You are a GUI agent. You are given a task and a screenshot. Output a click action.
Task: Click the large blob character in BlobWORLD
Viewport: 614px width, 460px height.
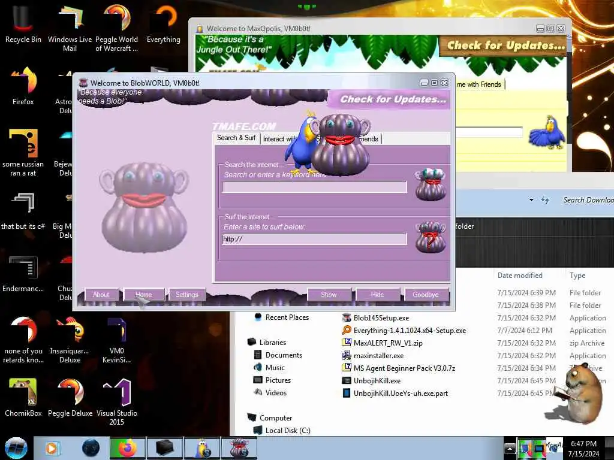tap(144, 207)
